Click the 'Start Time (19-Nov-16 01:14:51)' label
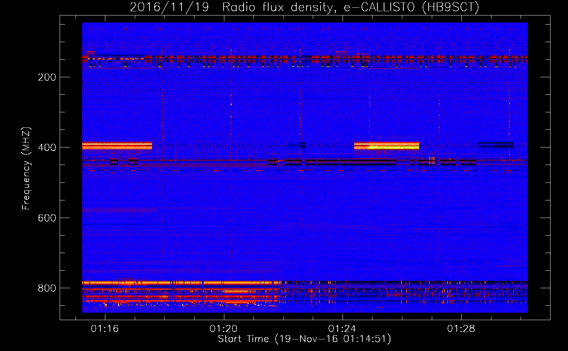The height and width of the screenshot is (351, 568). tap(304, 339)
